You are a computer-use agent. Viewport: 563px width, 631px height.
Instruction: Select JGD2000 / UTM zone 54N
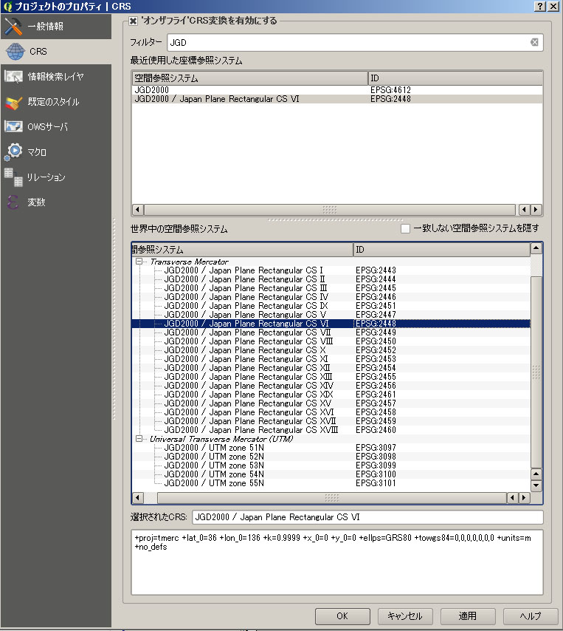(x=214, y=474)
